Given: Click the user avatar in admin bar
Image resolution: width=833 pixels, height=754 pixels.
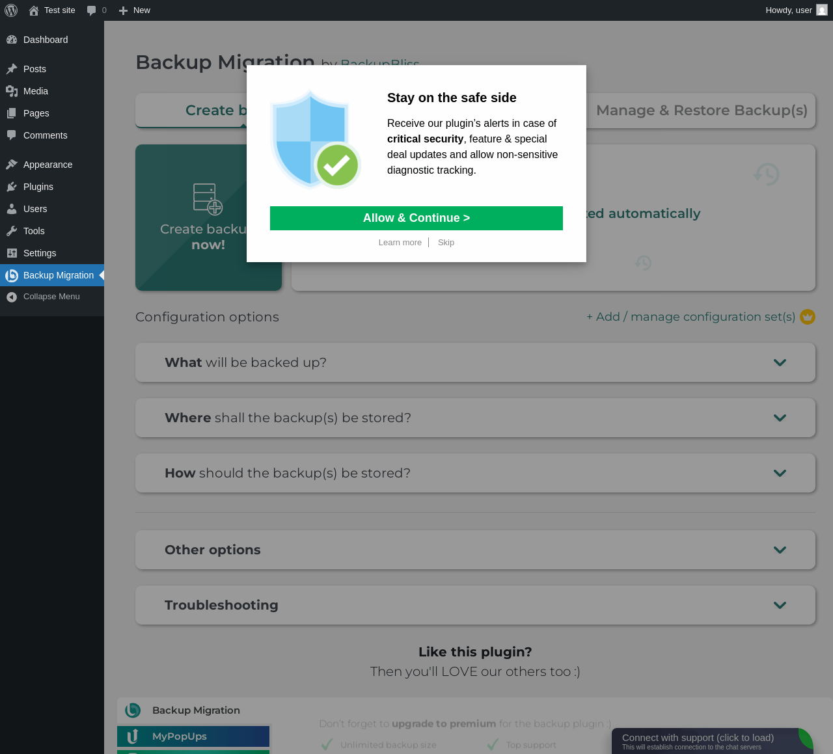Looking at the screenshot, I should pyautogui.click(x=822, y=10).
